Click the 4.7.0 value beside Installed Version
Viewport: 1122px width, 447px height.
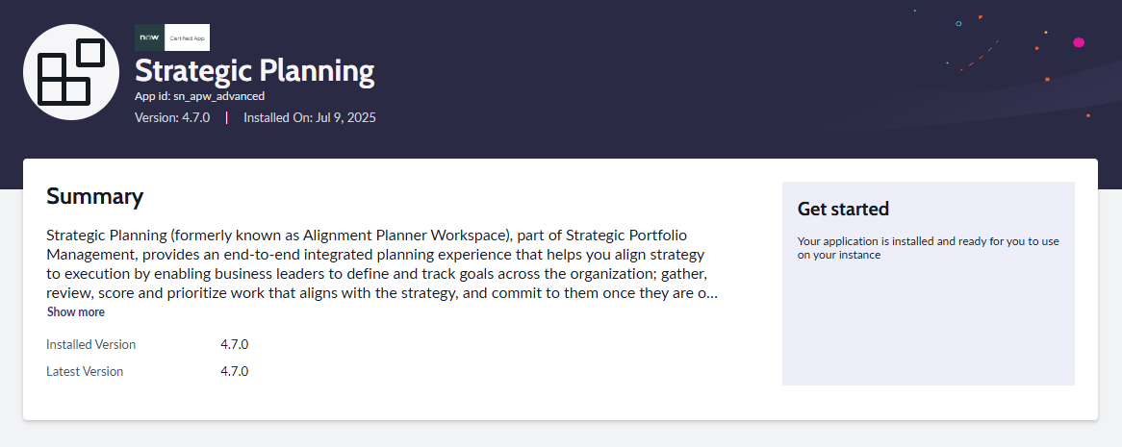tap(234, 344)
